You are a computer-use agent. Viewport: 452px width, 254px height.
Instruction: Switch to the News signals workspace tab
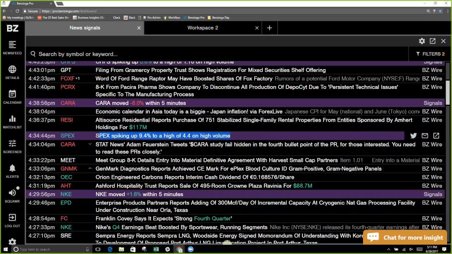pyautogui.click(x=85, y=28)
